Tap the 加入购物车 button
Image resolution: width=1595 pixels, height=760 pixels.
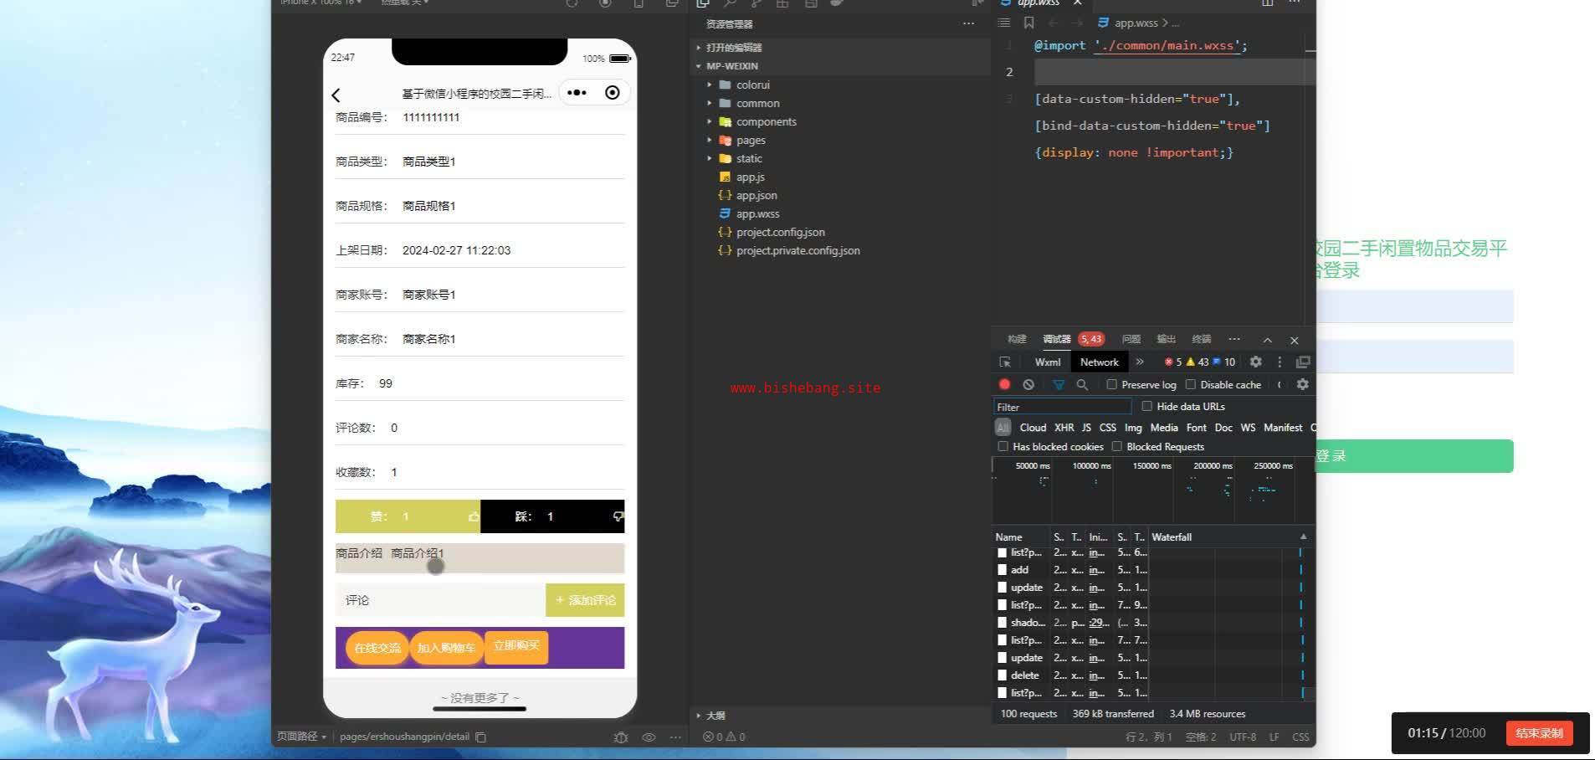pyautogui.click(x=446, y=648)
